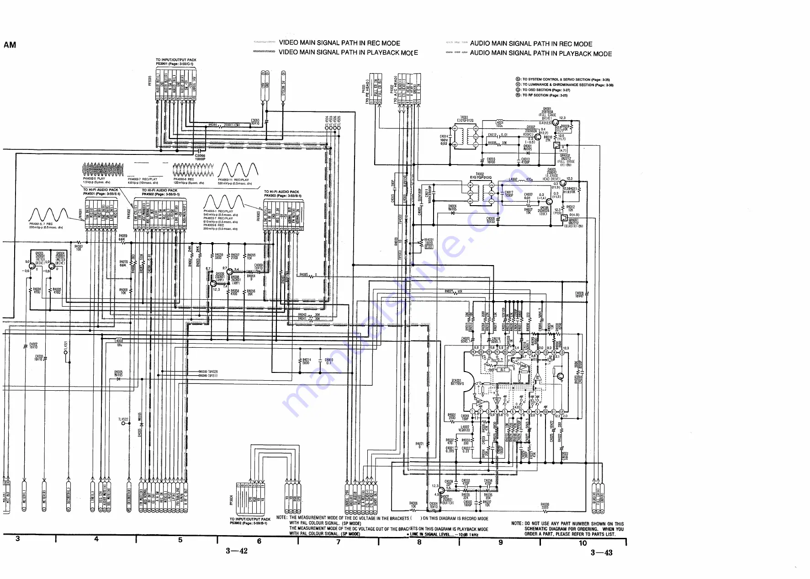
Task: Click the 'VIDEO MAIN SIGNAL PATH IN PLAYBACK MODE' legend text
Action: pyautogui.click(x=348, y=52)
